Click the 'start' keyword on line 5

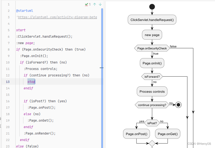(21, 30)
